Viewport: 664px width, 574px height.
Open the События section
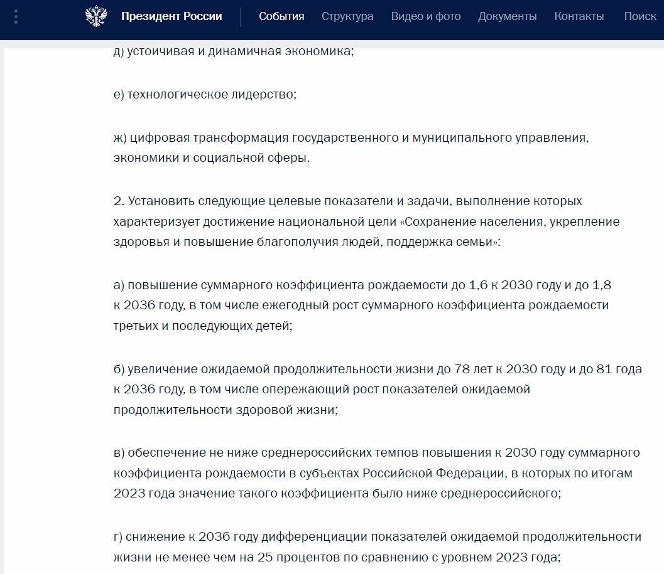point(282,17)
